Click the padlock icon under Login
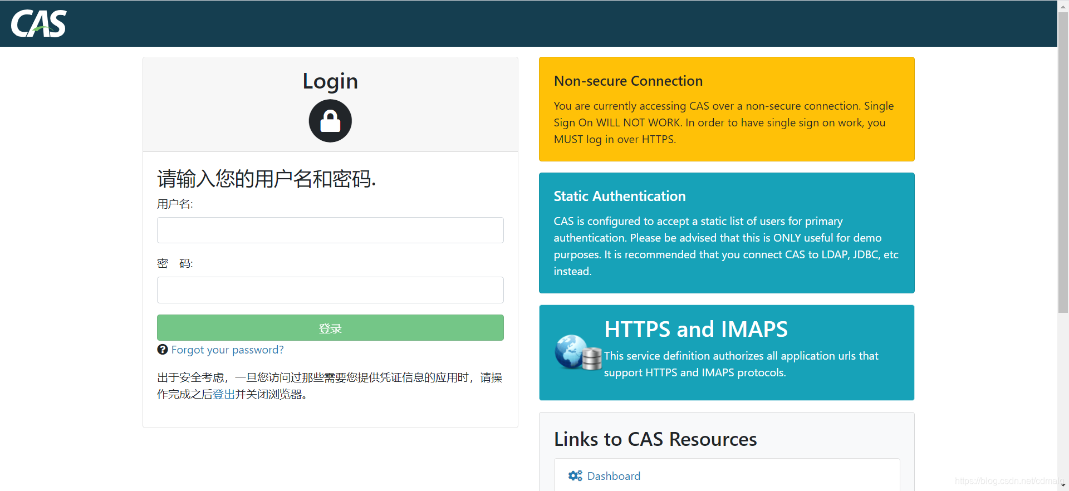The width and height of the screenshot is (1069, 491). [x=330, y=121]
